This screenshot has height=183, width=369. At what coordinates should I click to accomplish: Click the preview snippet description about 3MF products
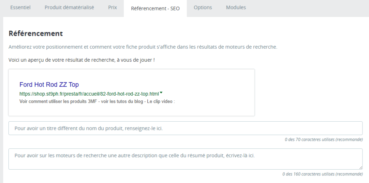97,101
